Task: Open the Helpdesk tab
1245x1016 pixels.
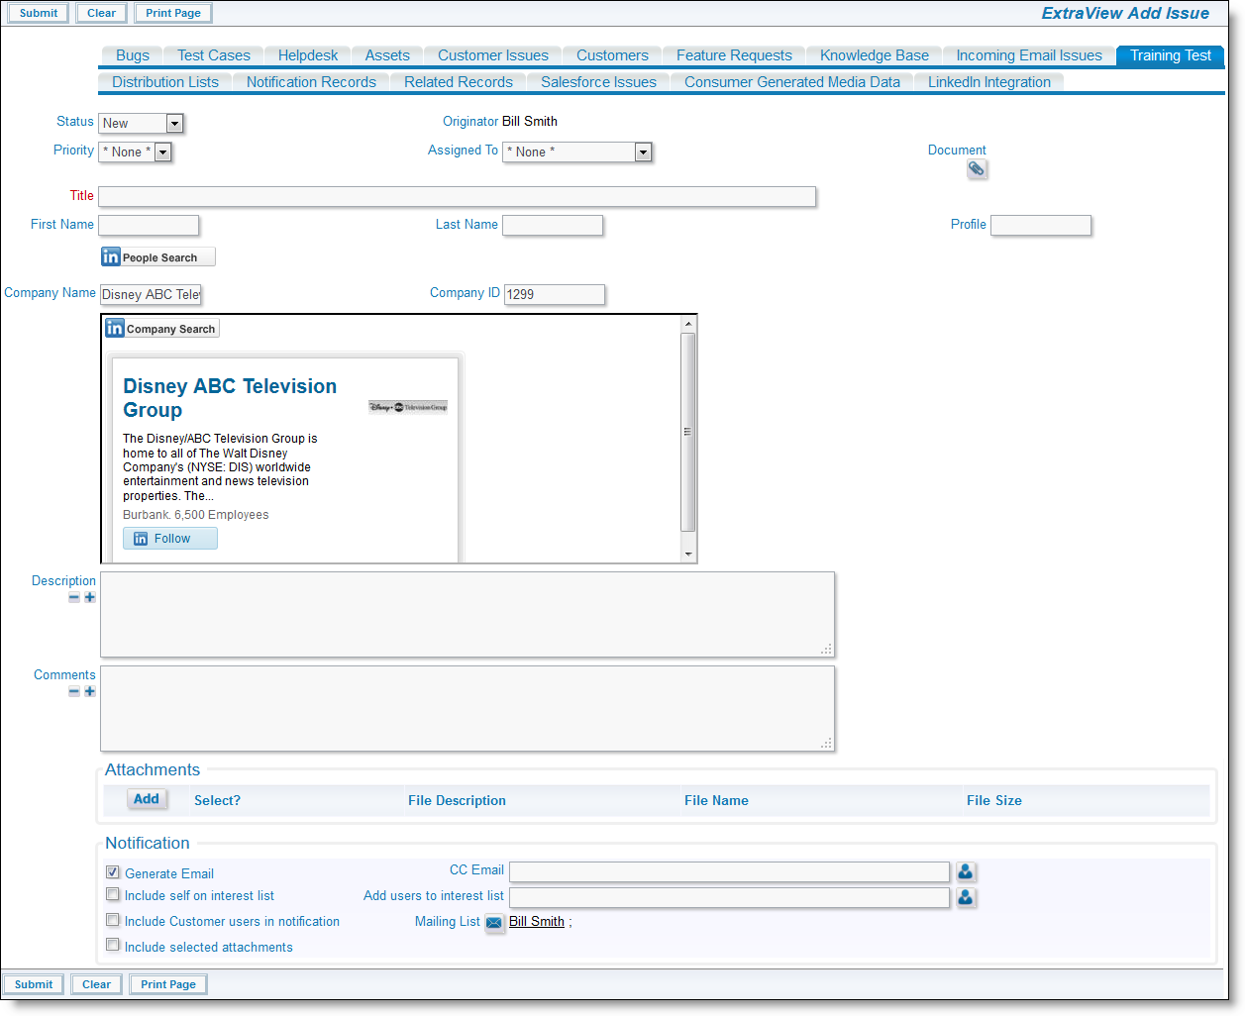Action: tap(308, 55)
